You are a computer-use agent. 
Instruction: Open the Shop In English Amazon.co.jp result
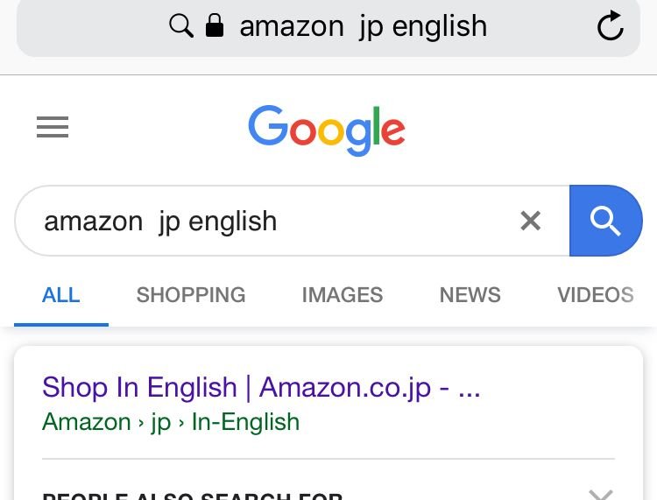tap(261, 387)
